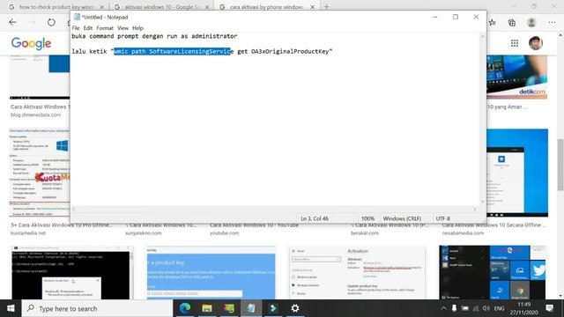Open Notepad File menu
564x317 pixels.
click(x=76, y=27)
